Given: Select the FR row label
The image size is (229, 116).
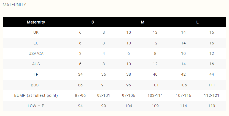Looking at the screenshot, I should click(x=36, y=75).
